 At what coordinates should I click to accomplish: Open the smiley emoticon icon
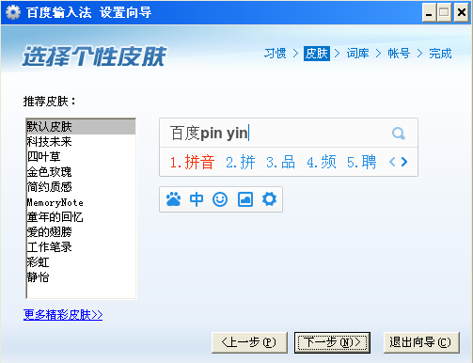tap(220, 199)
